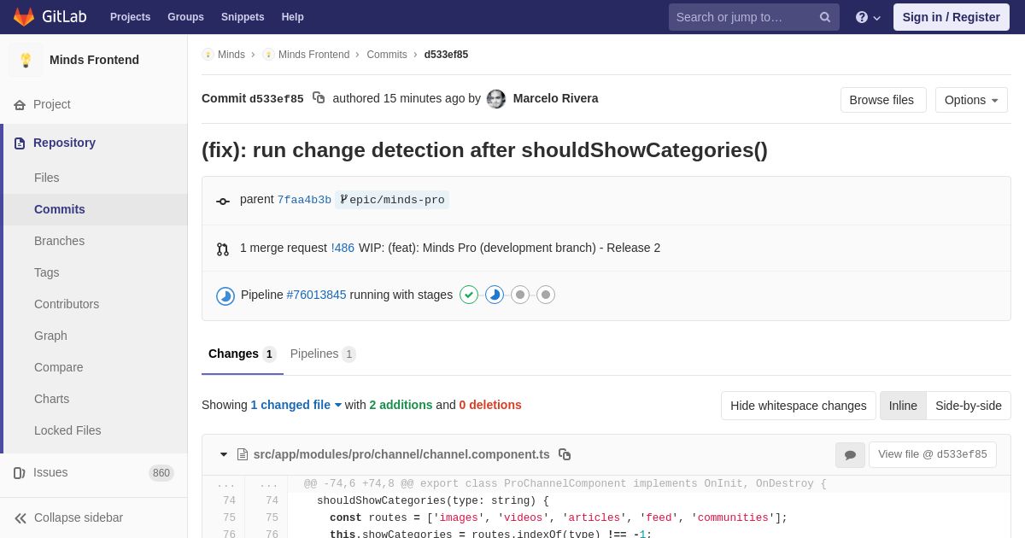Viewport: 1025px width, 538px height.
Task: Click Commits breadcrumb link
Action: coord(387,55)
